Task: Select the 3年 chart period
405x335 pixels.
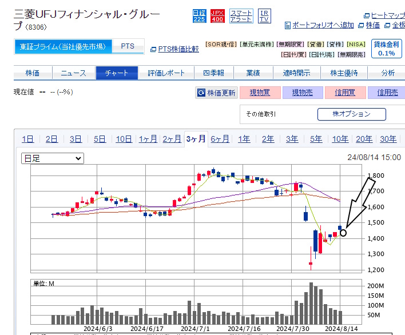Action: (x=292, y=139)
